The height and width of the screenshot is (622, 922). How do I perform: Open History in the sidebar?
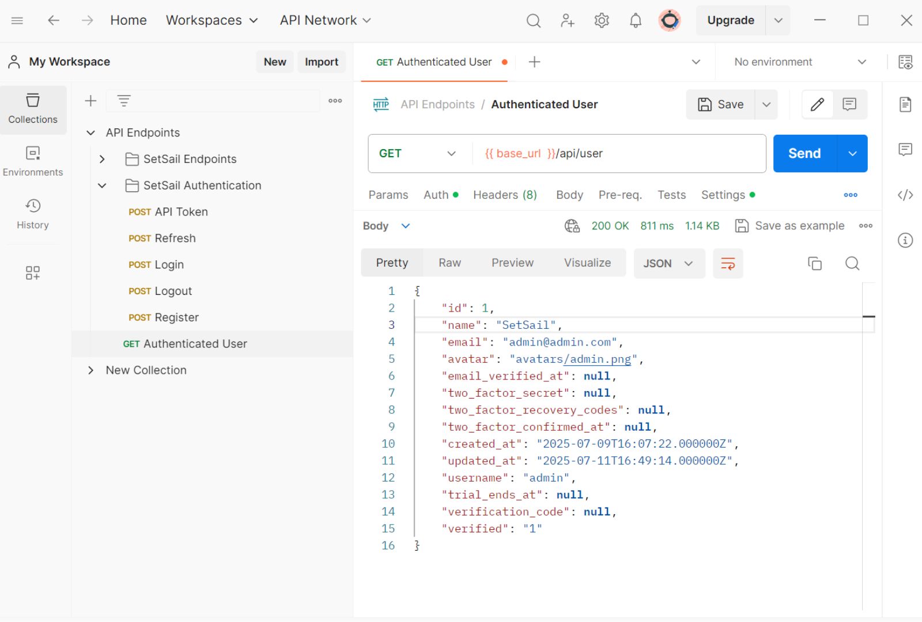(33, 214)
